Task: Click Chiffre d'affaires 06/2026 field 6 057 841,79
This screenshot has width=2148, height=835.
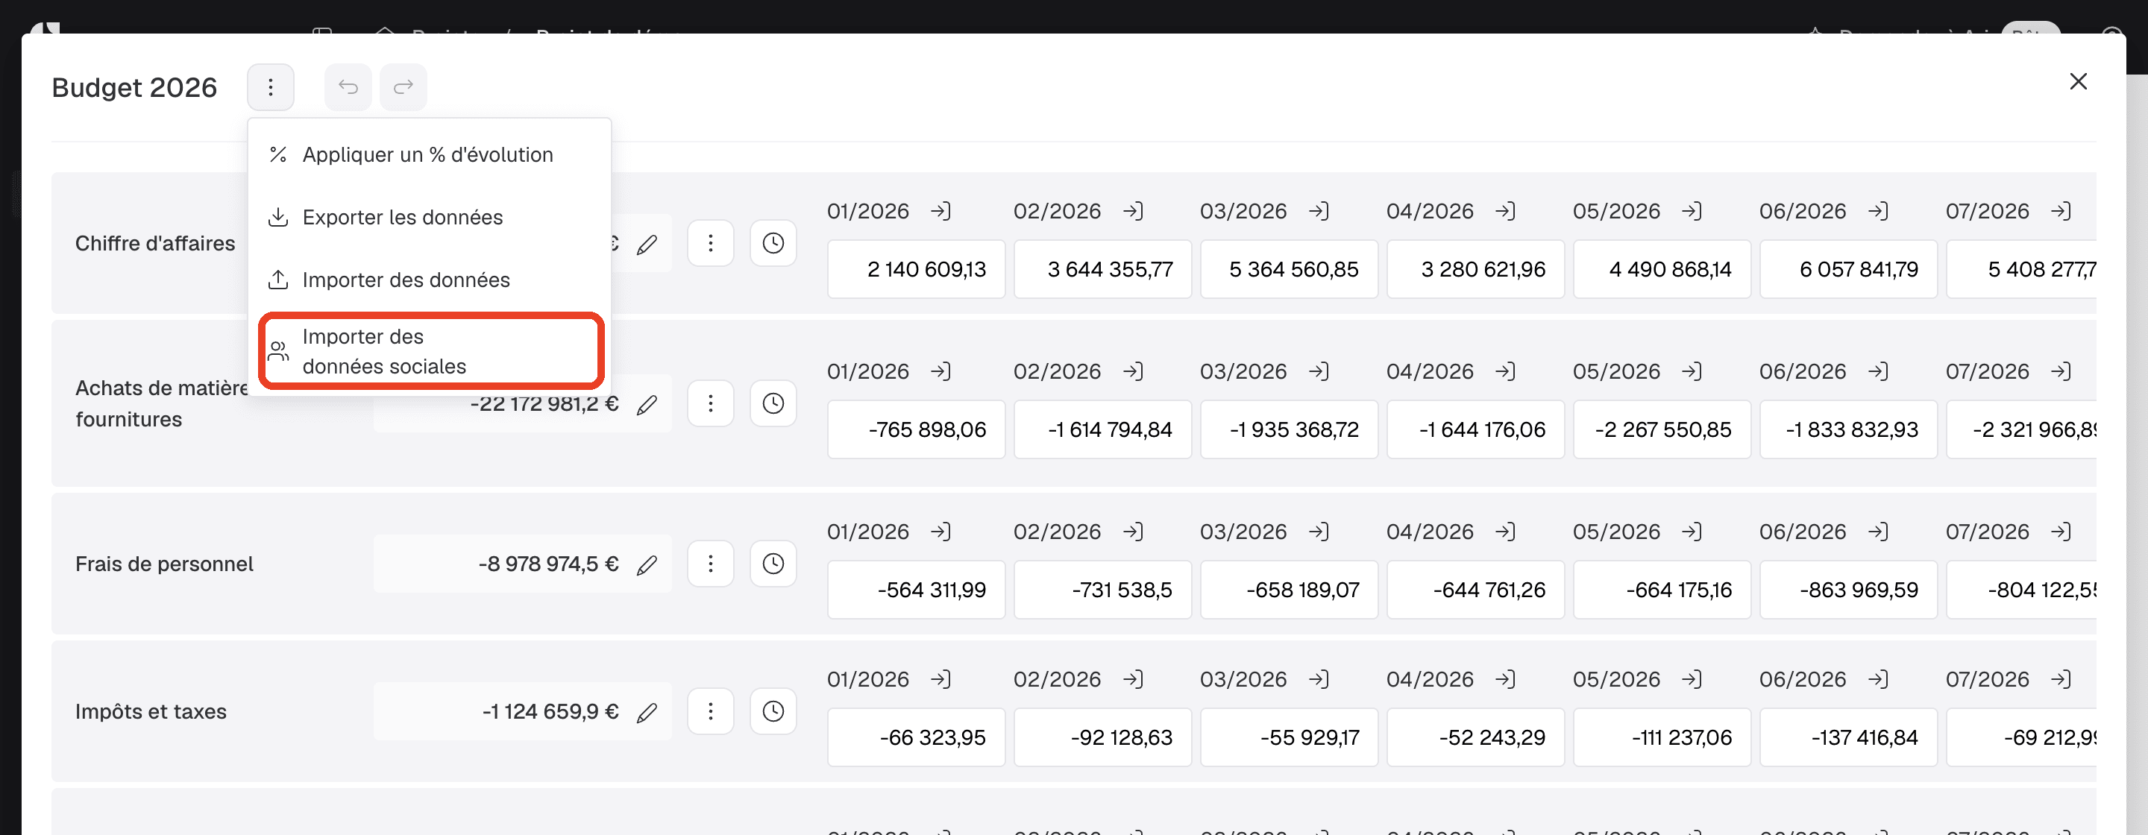Action: click(1849, 269)
